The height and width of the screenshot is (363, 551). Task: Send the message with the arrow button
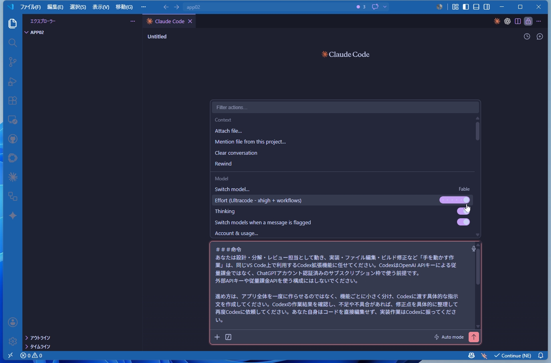(x=473, y=337)
